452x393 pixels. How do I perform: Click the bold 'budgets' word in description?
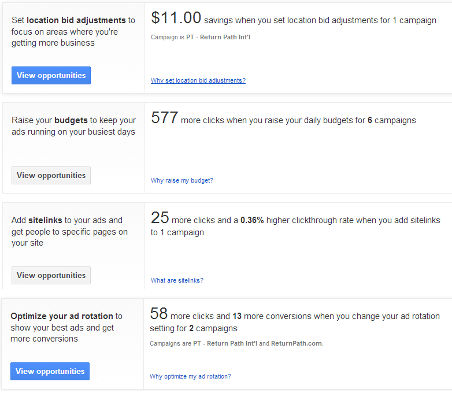click(x=71, y=120)
